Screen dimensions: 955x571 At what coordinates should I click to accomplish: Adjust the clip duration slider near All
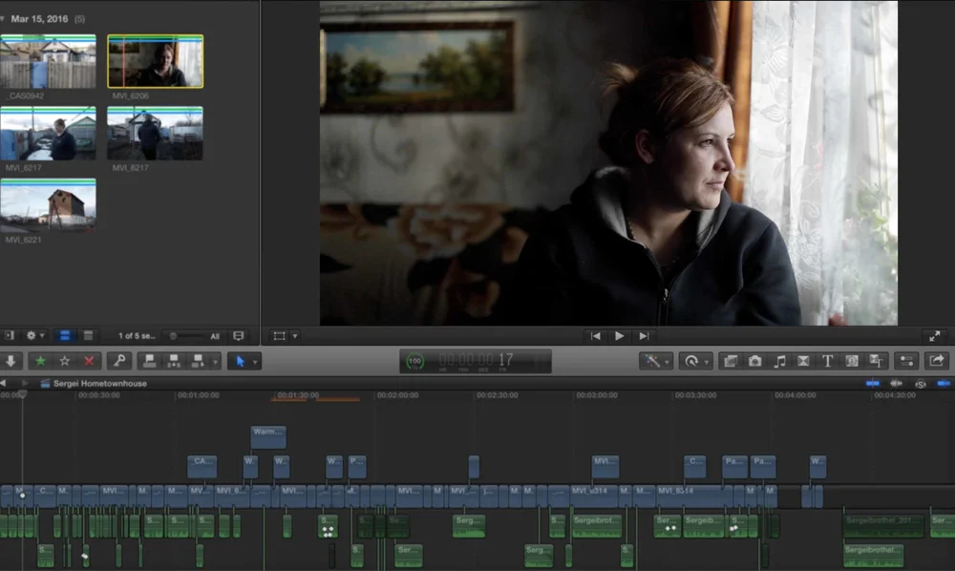[x=186, y=336]
